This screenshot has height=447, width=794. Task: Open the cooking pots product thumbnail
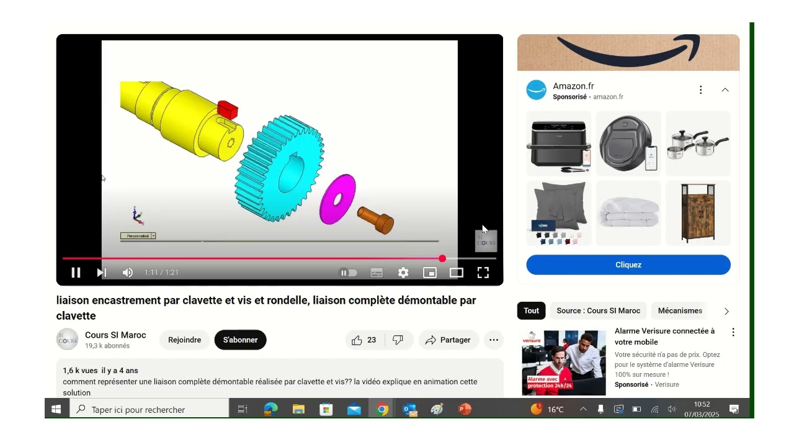(x=698, y=143)
